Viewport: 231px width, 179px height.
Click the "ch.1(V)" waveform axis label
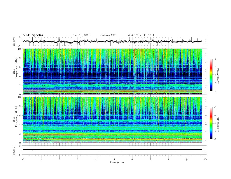coord(14,42)
